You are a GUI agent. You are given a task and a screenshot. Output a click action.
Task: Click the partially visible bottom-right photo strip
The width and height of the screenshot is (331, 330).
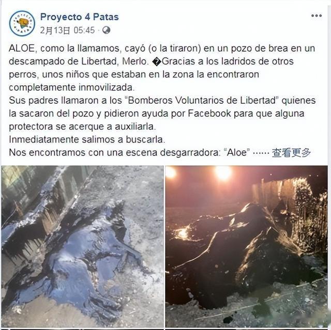click(x=246, y=329)
